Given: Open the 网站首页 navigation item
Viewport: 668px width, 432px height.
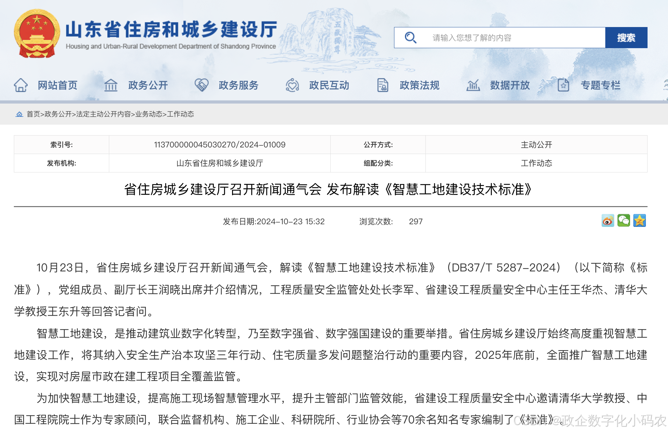Looking at the screenshot, I should point(57,85).
